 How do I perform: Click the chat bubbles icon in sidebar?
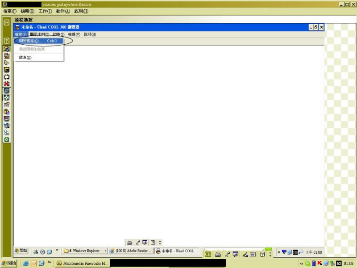tap(7, 133)
